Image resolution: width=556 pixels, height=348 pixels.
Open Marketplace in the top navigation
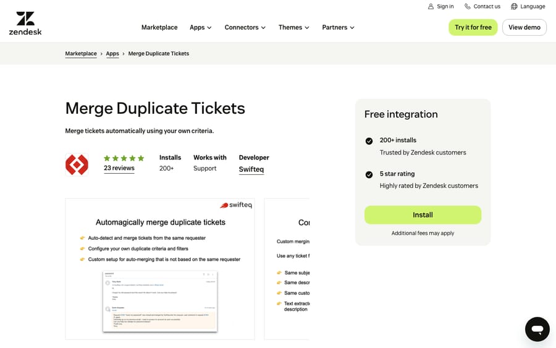point(159,27)
